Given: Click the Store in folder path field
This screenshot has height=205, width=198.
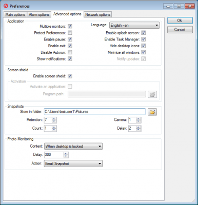Looking at the screenshot, I should (95, 112).
